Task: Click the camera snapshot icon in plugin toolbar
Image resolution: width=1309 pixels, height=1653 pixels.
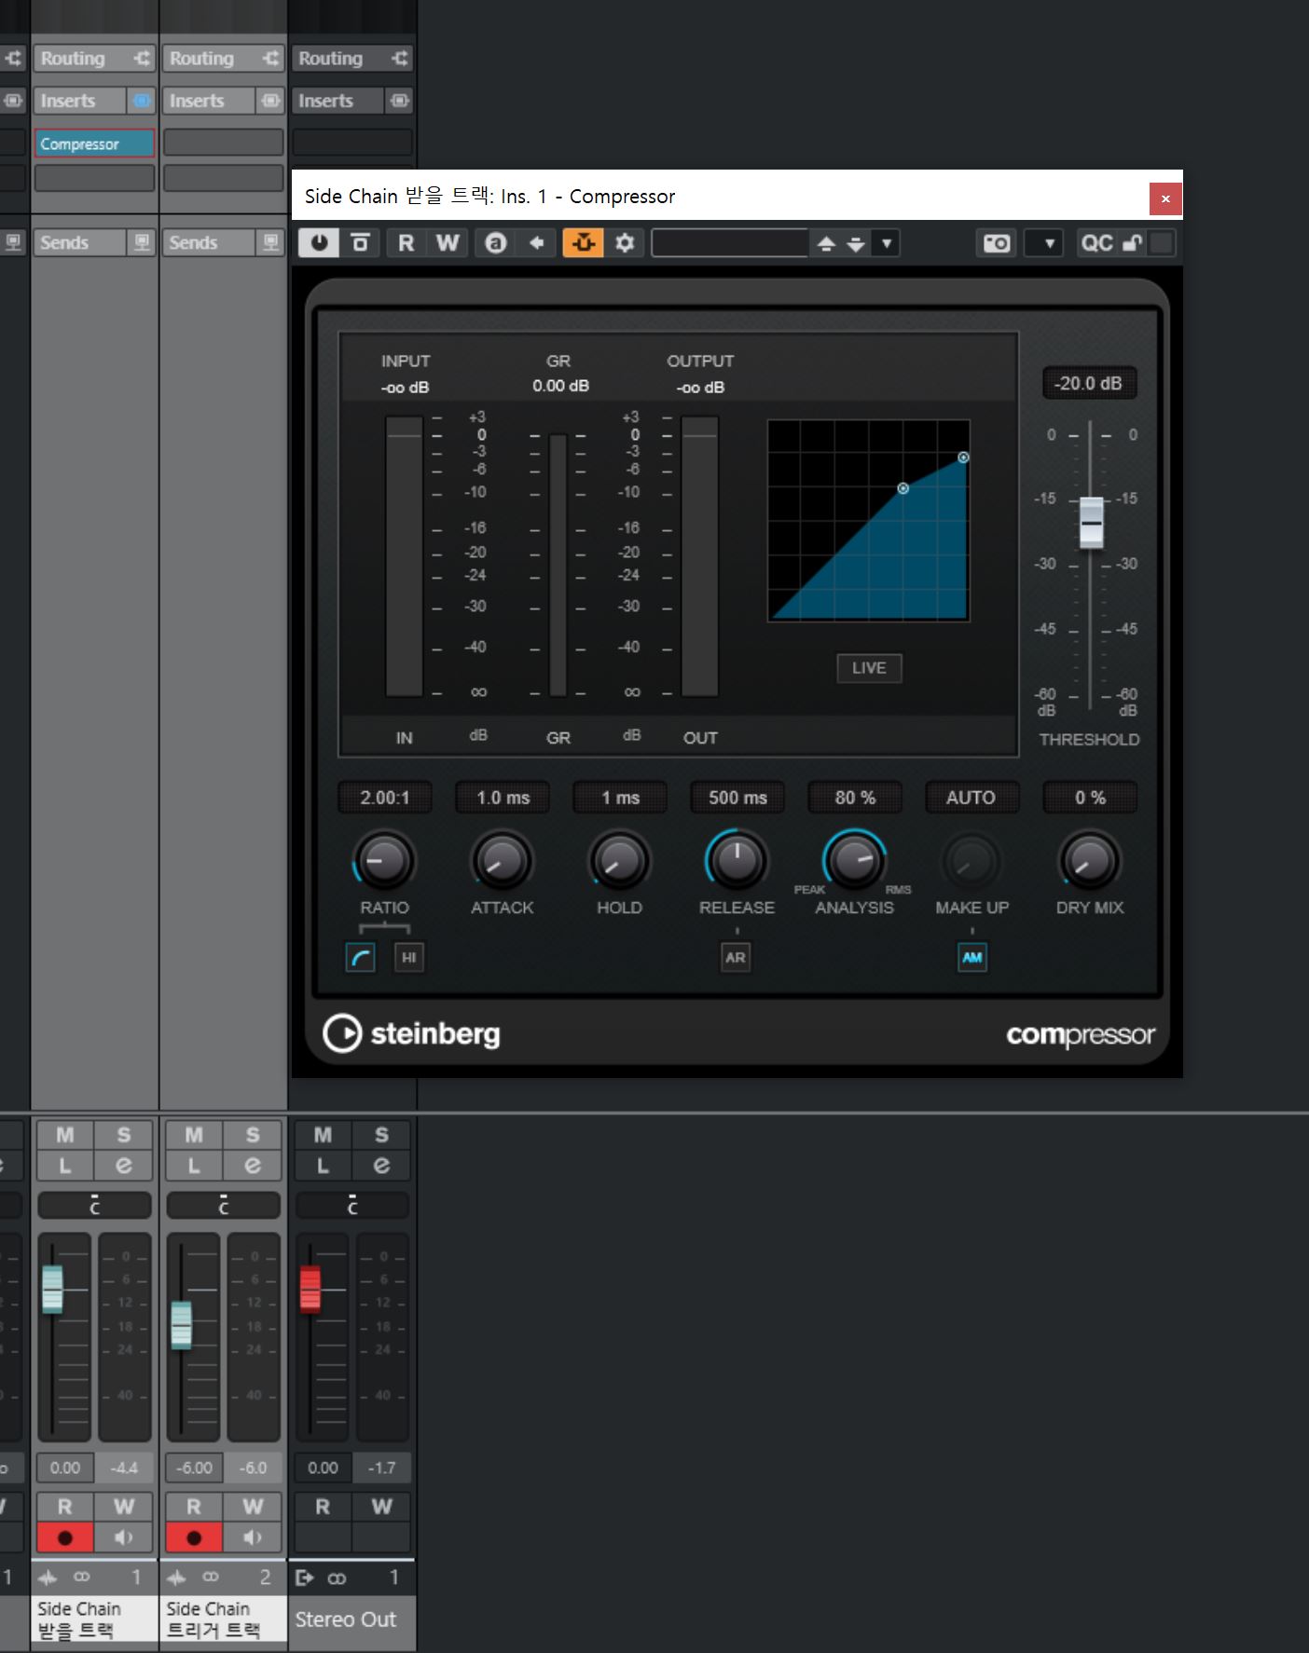Action: pyautogui.click(x=997, y=243)
